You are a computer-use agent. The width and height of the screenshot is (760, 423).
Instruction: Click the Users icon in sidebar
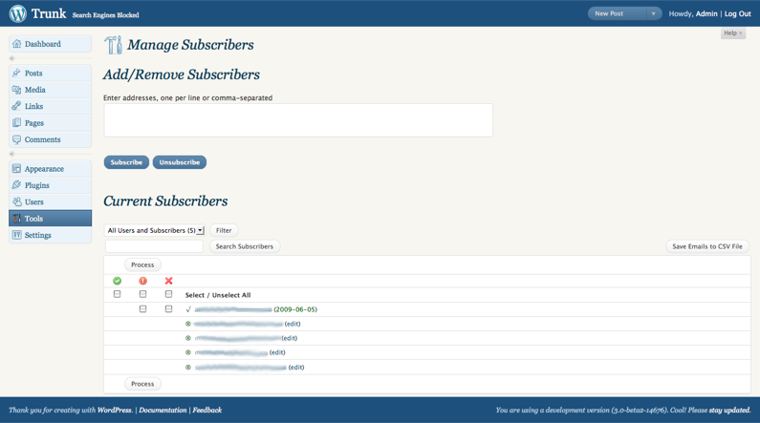pyautogui.click(x=16, y=201)
